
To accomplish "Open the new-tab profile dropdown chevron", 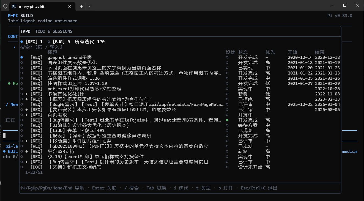I will tap(89, 6).
